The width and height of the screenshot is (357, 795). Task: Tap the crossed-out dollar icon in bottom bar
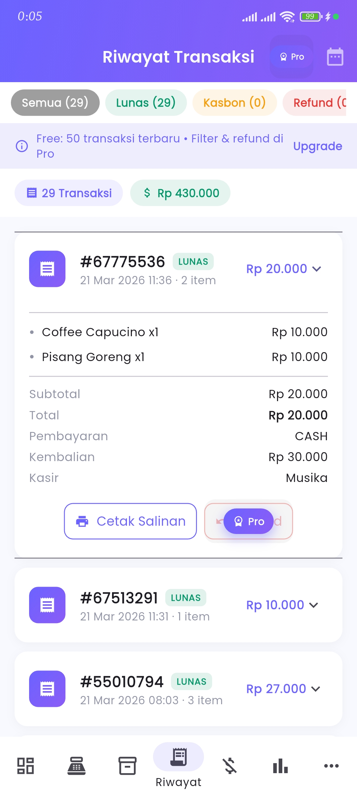point(230,766)
